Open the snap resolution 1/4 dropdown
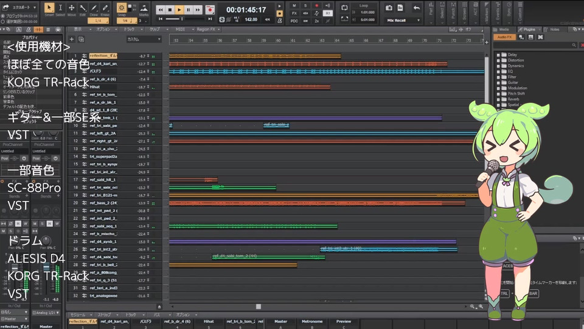The image size is (584, 329). click(127, 21)
